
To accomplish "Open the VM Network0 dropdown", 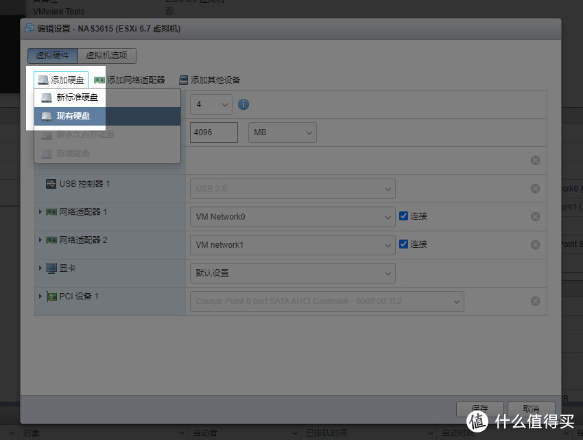I will coord(292,217).
